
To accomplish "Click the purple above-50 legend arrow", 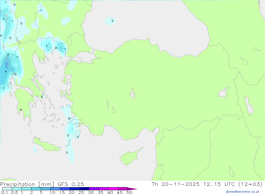I will (132, 189).
